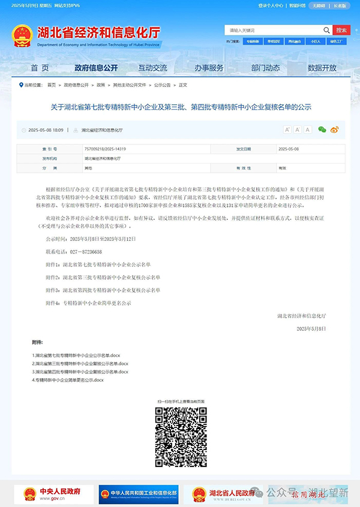The width and height of the screenshot is (360, 507).
Task: Toggle the 无障碍 accessibility mode
Action: (319, 6)
